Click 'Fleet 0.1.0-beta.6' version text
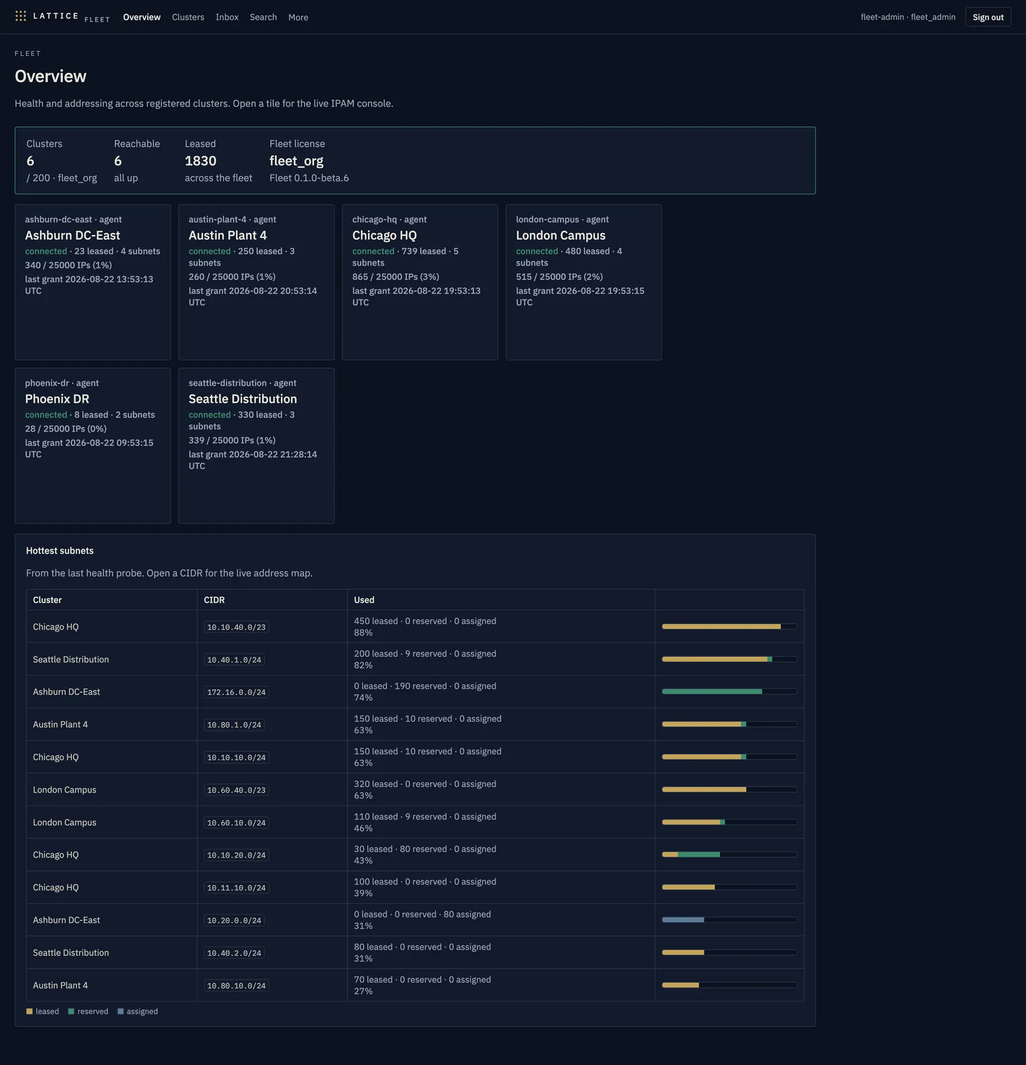Viewport: 1026px width, 1065px height. point(309,178)
